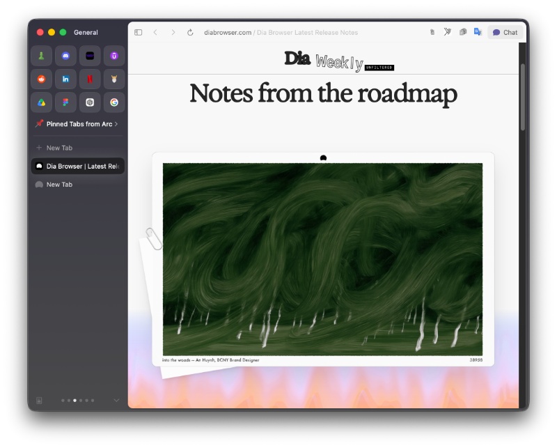This screenshot has height=448, width=557.
Task: Create a New Tab via plus button
Action: coord(39,148)
